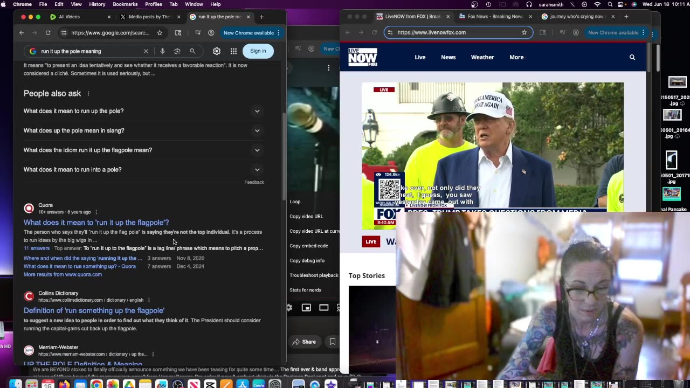Choose Copy embed code menu entry
This screenshot has width=690, height=388.
(x=309, y=246)
